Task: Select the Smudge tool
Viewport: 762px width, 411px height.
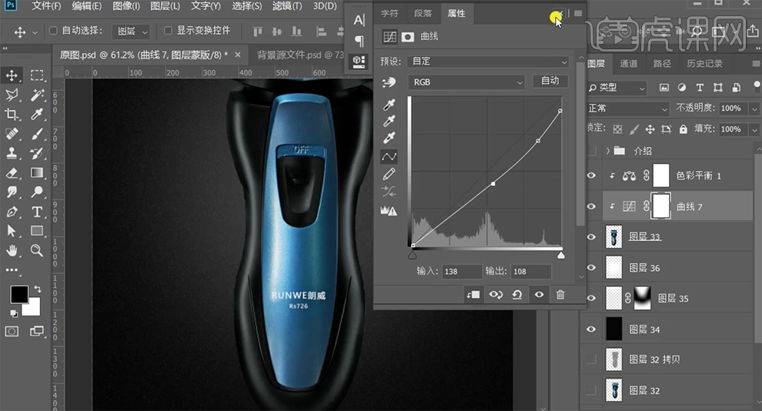Action: tap(12, 192)
